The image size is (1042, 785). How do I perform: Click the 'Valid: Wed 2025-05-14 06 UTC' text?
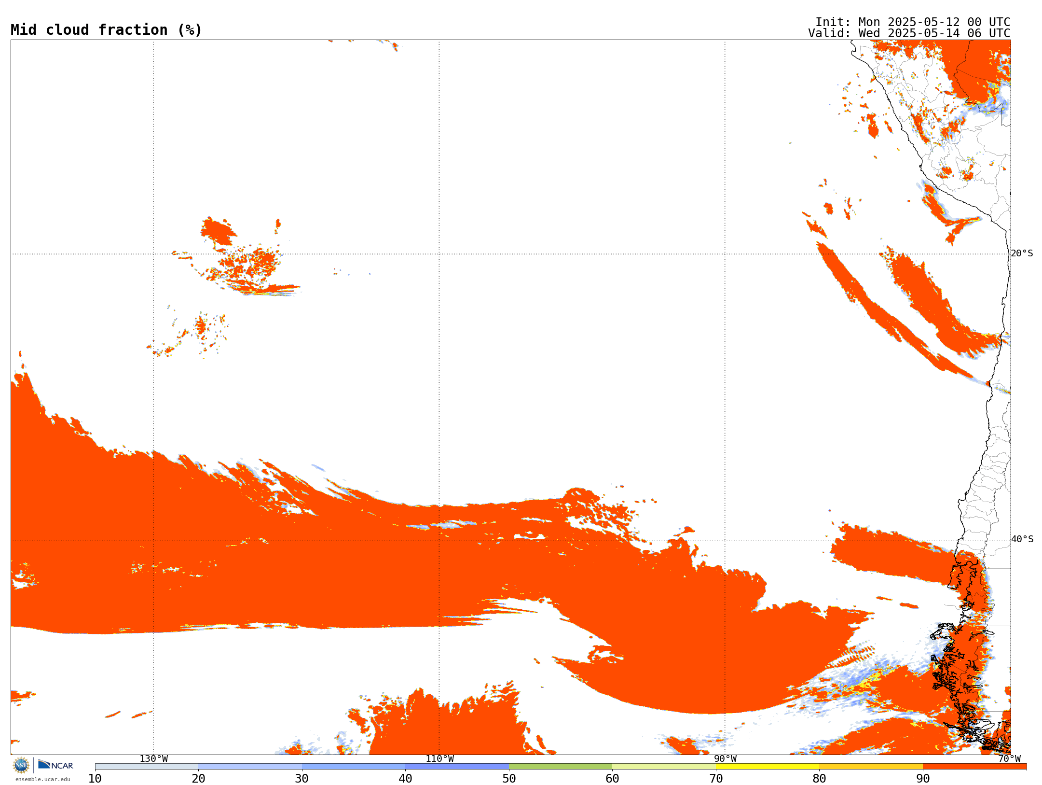[909, 33]
